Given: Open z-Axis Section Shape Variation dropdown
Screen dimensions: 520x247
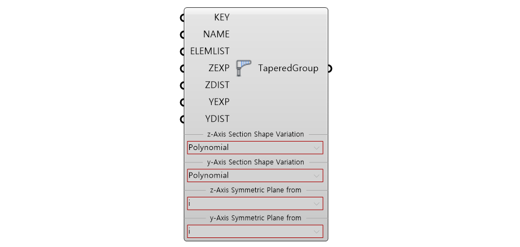Looking at the screenshot, I should coord(255,148).
